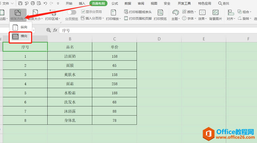Select the cell containing 沐浴露
This screenshot has width=257, height=143.
point(70,111)
